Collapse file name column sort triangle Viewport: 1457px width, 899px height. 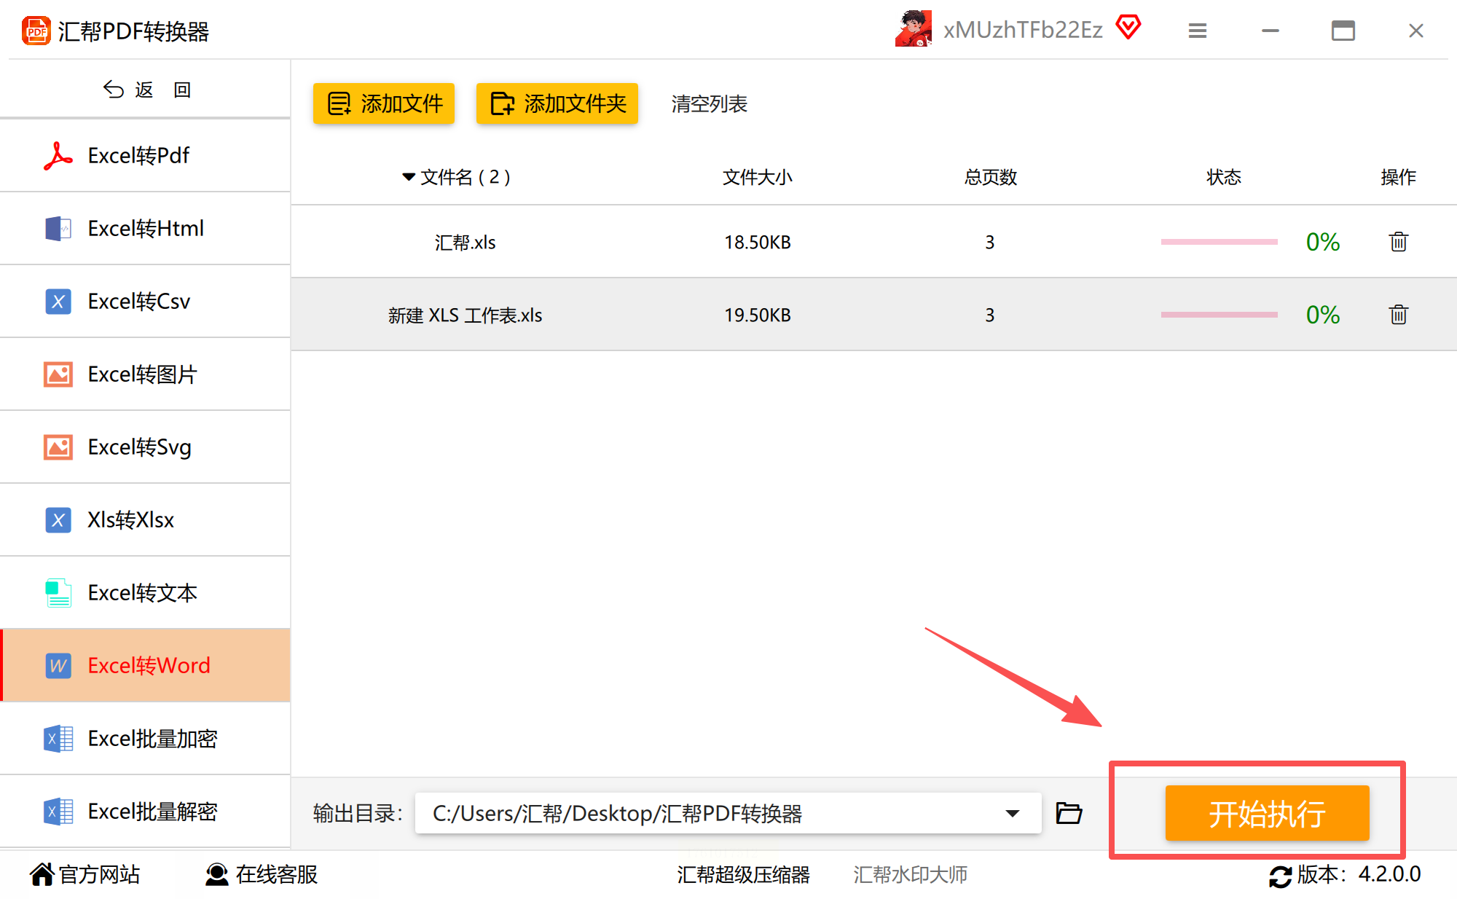pyautogui.click(x=409, y=177)
